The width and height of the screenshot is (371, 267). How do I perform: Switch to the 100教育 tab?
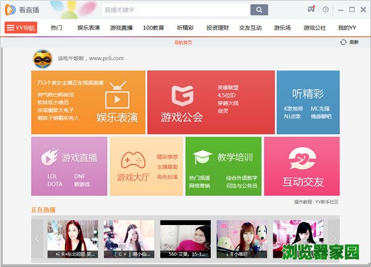click(153, 28)
